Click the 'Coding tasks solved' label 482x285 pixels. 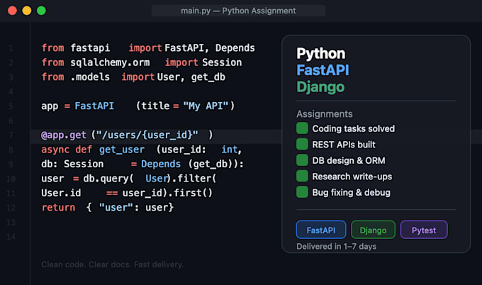353,128
